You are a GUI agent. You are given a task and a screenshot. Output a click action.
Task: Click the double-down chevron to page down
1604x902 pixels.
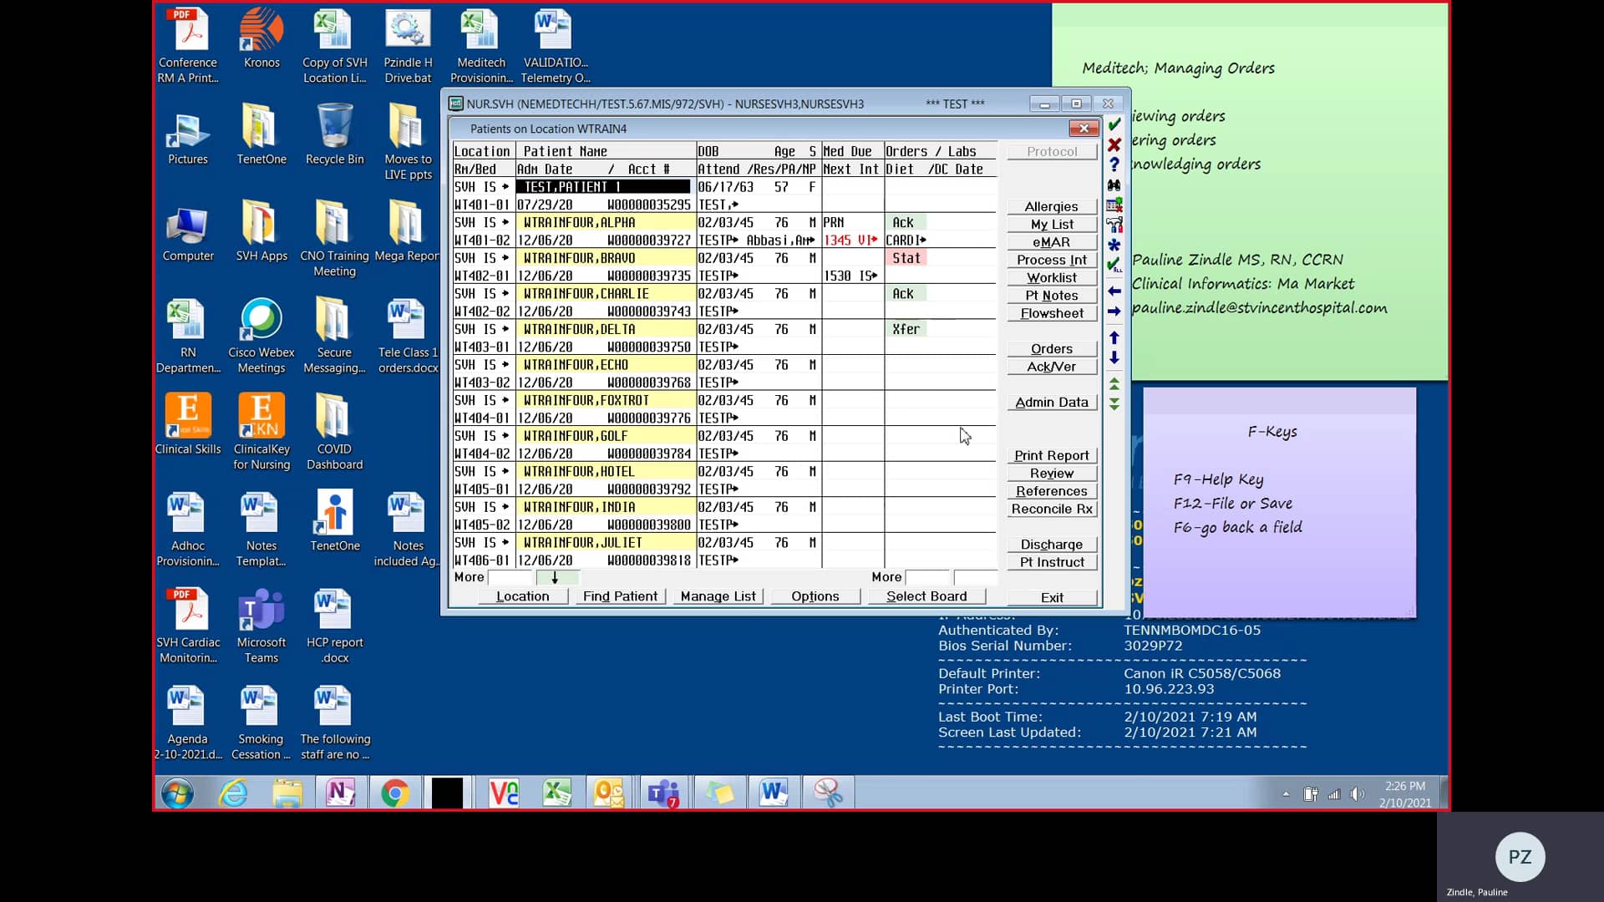tap(1114, 403)
